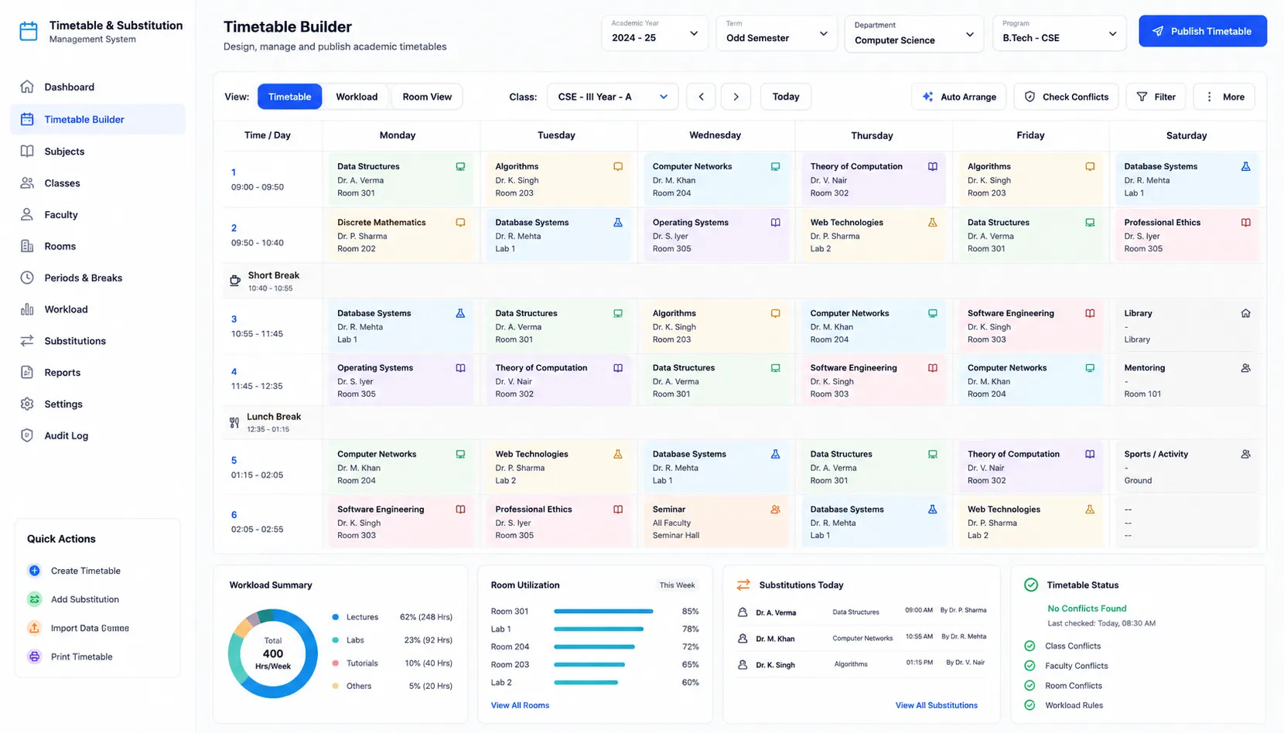Click the Class Conflicts check mark
Viewport: 1284px width, 733px height.
point(1030,646)
